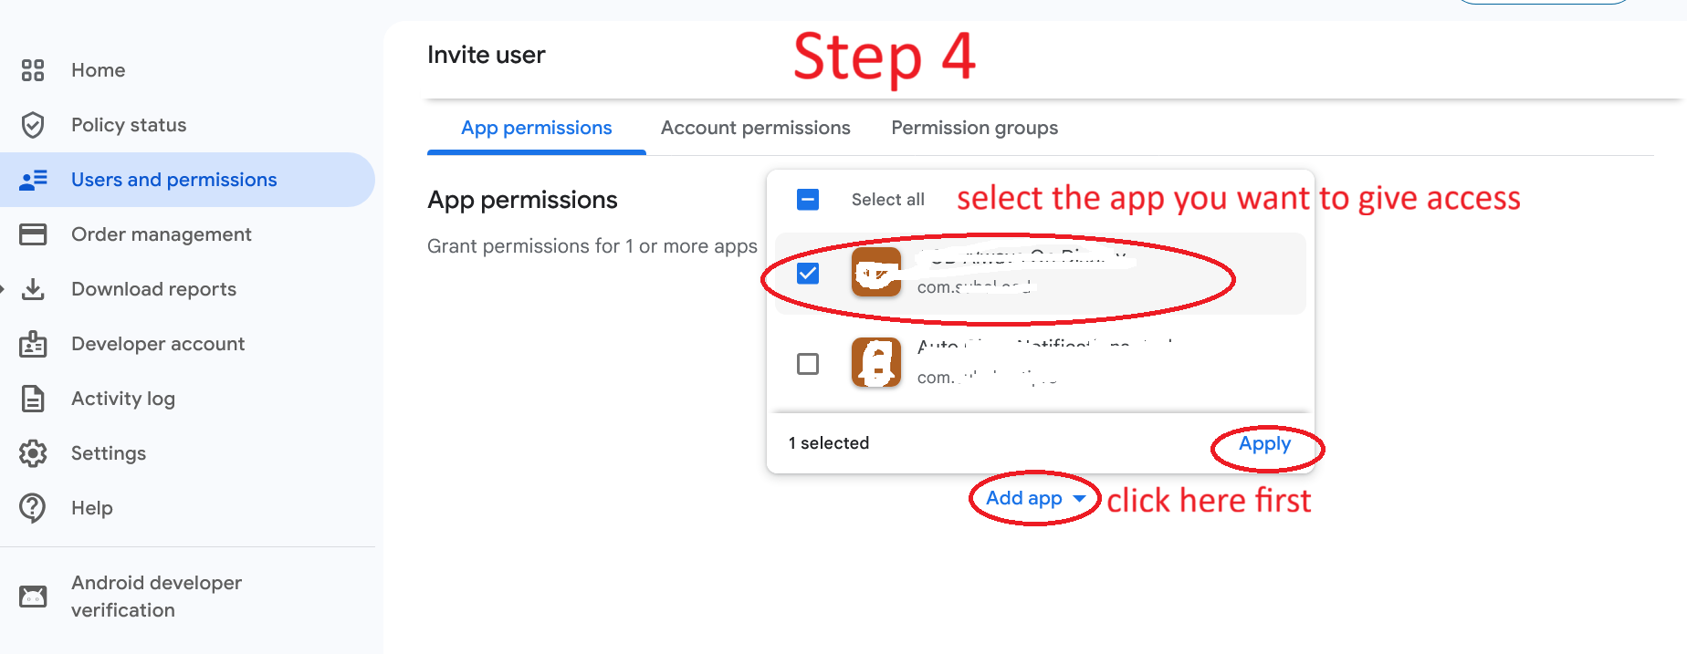The image size is (1687, 654).
Task: Click the Download reports arrow icon
Action: (33, 289)
